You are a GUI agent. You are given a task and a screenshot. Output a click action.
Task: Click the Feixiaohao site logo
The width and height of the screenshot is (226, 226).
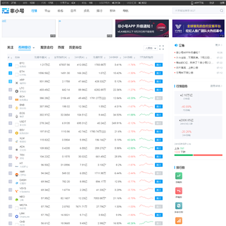pyautogui.click(x=13, y=11)
